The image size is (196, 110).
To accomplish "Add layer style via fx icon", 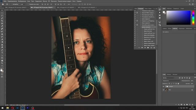I will [x=179, y=105].
